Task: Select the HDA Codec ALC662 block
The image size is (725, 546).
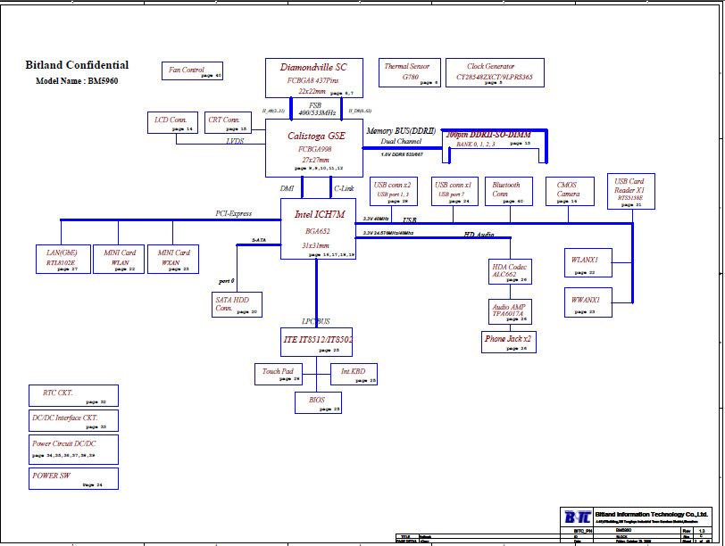Action: pyautogui.click(x=510, y=271)
